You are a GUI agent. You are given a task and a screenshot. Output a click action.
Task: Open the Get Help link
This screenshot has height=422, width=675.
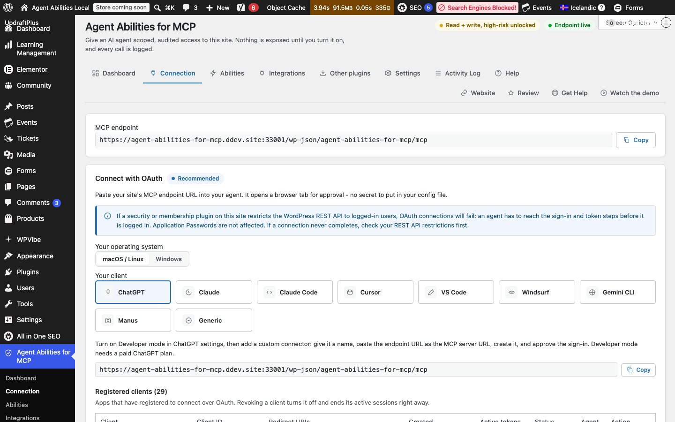[570, 93]
